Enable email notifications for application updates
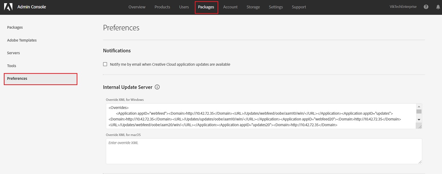The width and height of the screenshot is (442, 174). coord(105,64)
